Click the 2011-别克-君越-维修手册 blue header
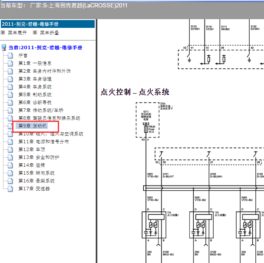The height and width of the screenshot is (263, 264). [x=48, y=24]
